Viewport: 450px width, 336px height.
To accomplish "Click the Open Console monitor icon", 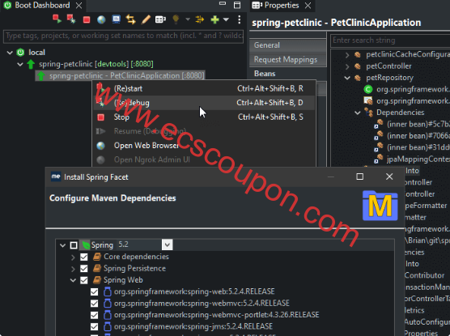I will point(116,19).
